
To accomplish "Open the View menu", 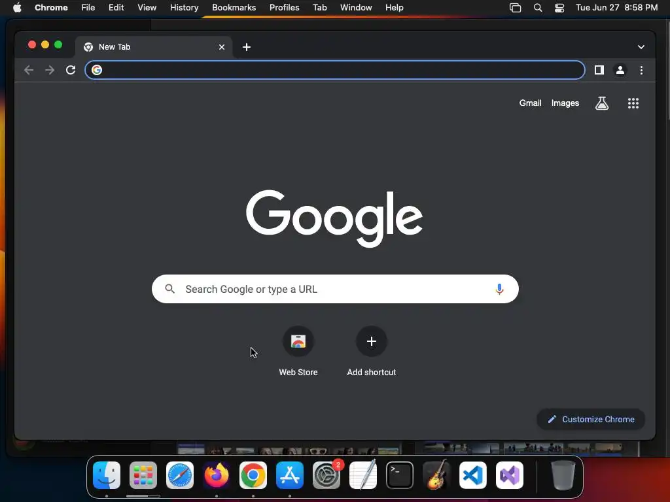I will [x=147, y=8].
